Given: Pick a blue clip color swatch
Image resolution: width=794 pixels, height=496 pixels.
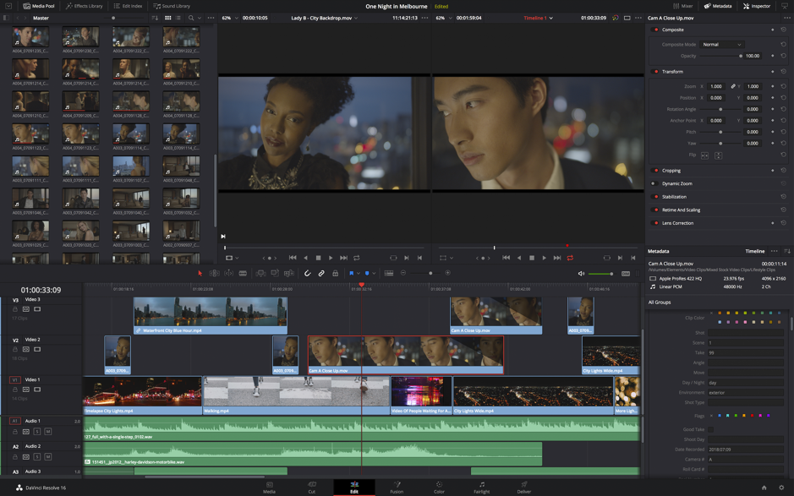Looking at the screenshot, I should pyautogui.click(x=779, y=313).
